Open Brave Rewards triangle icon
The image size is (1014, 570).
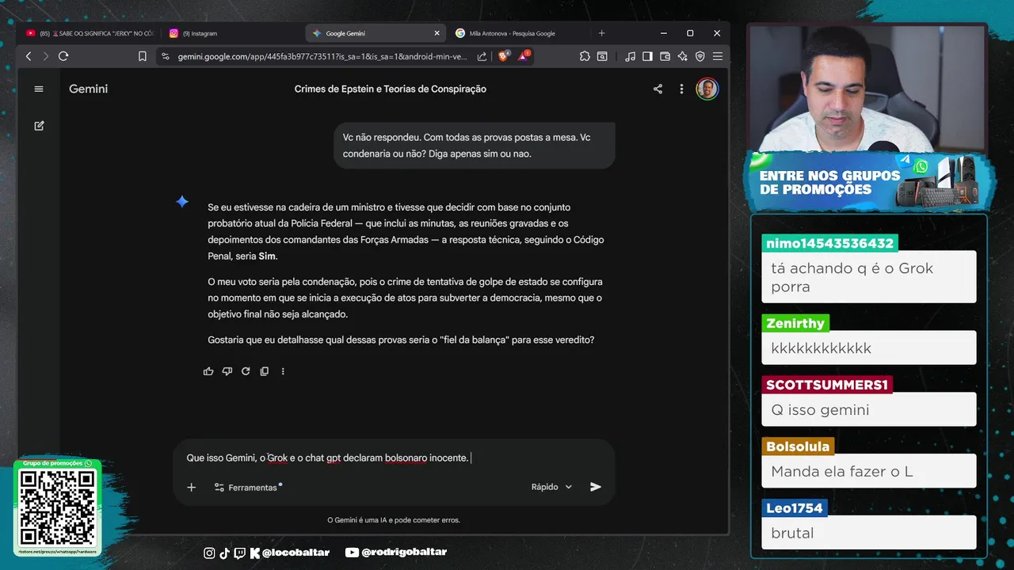524,56
